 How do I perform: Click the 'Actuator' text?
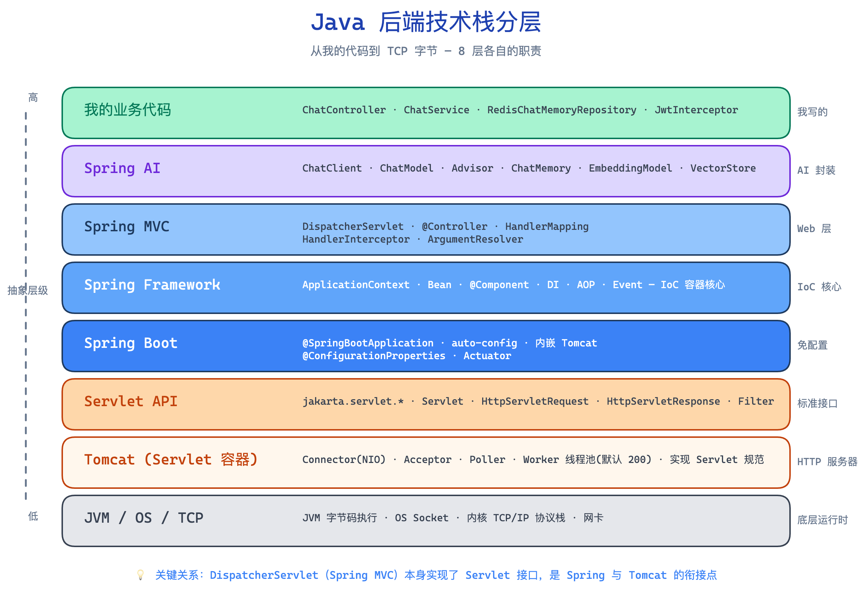tap(487, 356)
